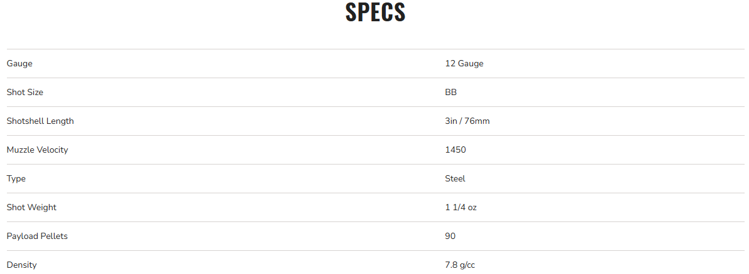Click the 76mm shell length text
Screen dimensions: 749x274
tap(477, 121)
